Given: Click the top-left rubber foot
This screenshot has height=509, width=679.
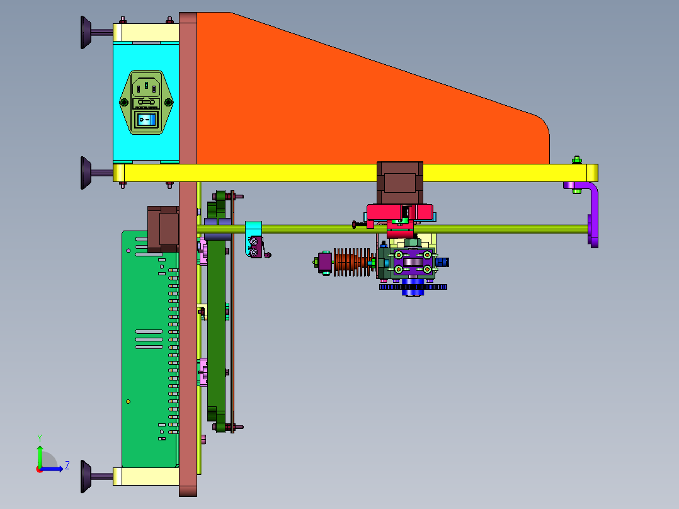Looking at the screenshot, I should (87, 33).
